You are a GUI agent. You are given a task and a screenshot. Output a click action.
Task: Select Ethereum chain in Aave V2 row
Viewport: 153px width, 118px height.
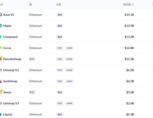pyautogui.click(x=36, y=15)
